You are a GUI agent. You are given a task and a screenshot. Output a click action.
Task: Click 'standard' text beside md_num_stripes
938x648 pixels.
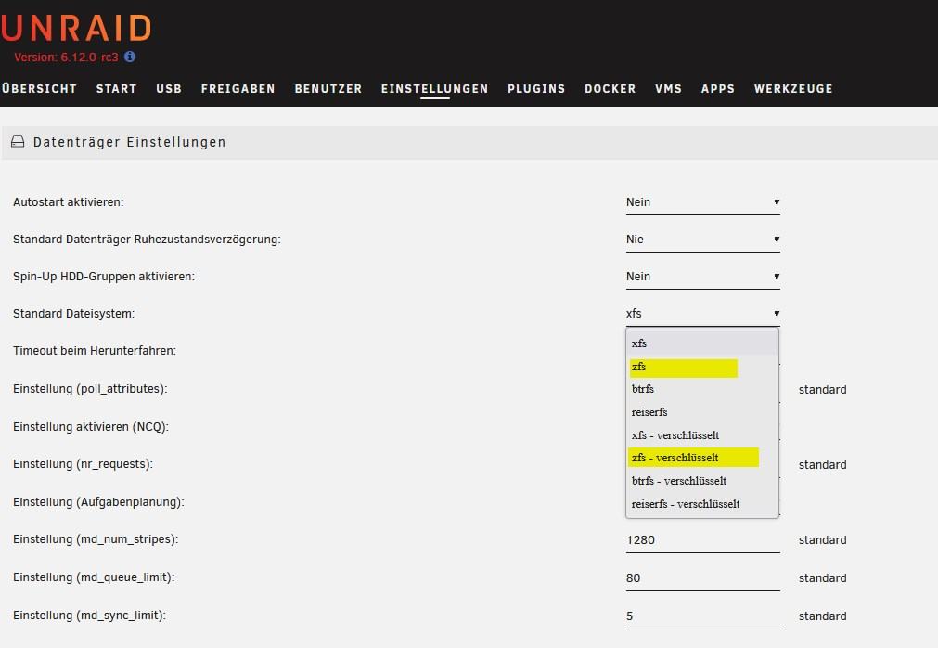coord(823,540)
